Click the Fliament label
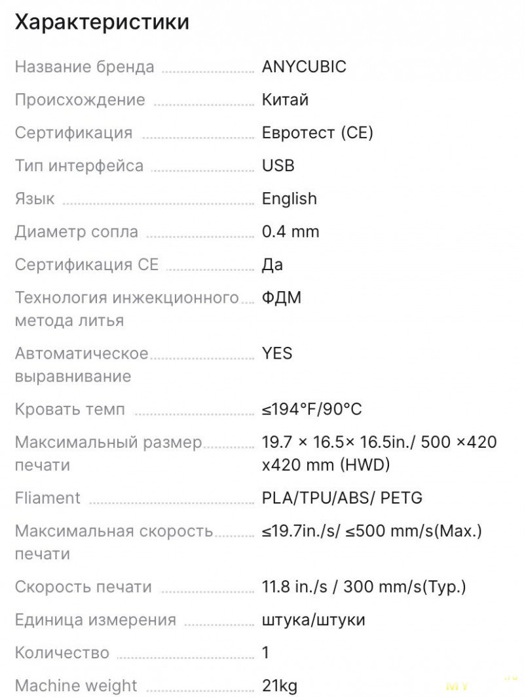The width and height of the screenshot is (524, 697). 48,498
